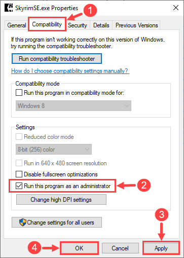The width and height of the screenshot is (184, 258).
Task: Click the shield icon on Change settings button
Action: point(22,223)
